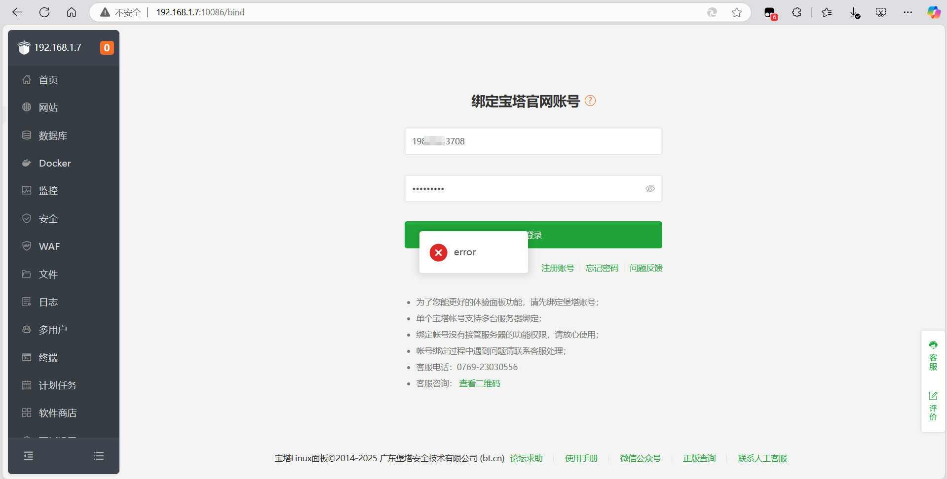Click the browser address bar URL
Viewport: 947px width, 479px height.
(x=200, y=12)
